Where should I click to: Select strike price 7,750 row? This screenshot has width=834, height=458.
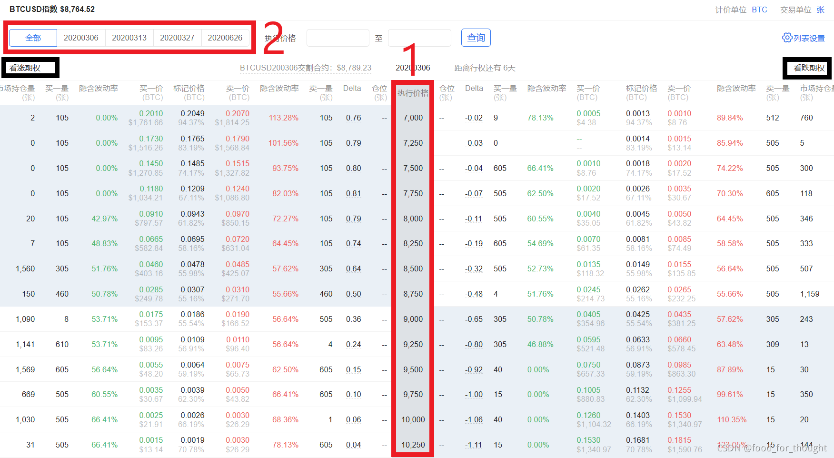click(413, 193)
